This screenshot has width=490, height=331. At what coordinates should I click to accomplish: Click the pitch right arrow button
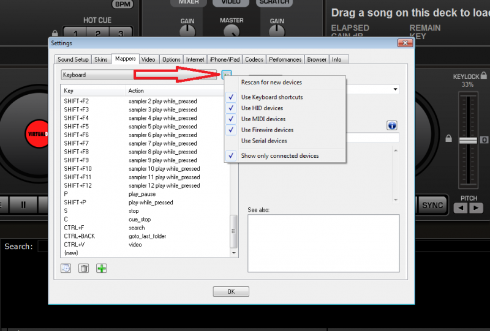pyautogui.click(x=477, y=208)
